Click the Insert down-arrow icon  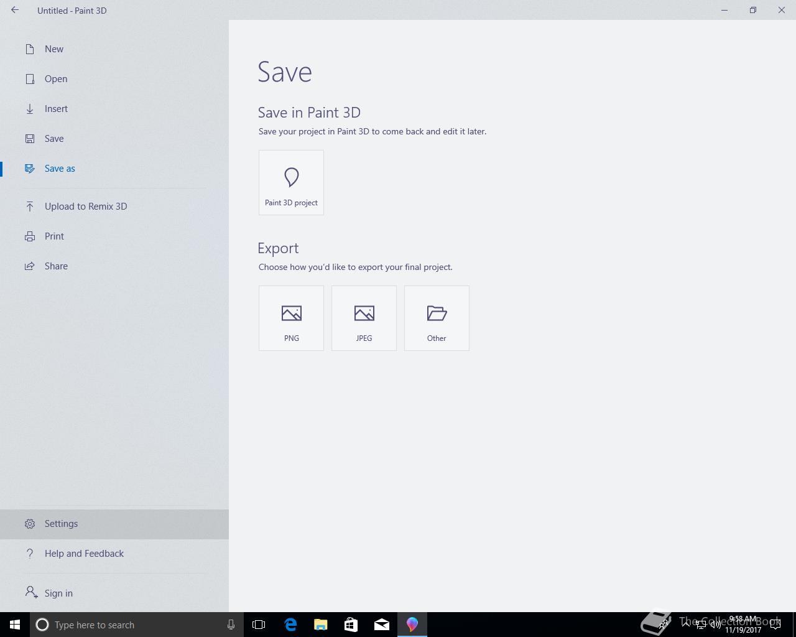(30, 109)
